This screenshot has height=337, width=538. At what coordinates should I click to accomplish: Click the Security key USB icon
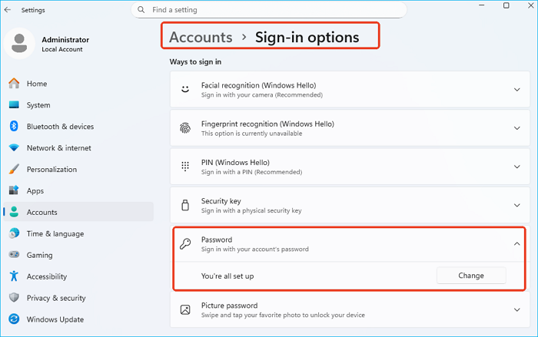point(185,205)
